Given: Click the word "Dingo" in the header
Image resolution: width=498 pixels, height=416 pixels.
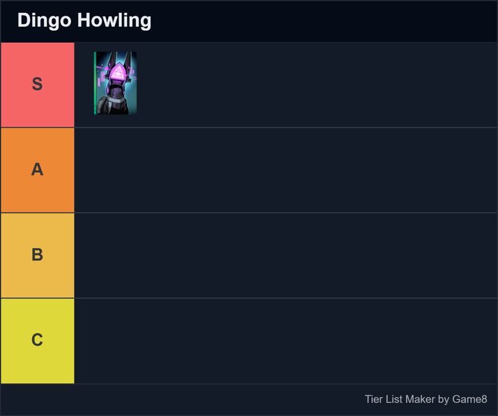Looking at the screenshot, I should 44,20.
